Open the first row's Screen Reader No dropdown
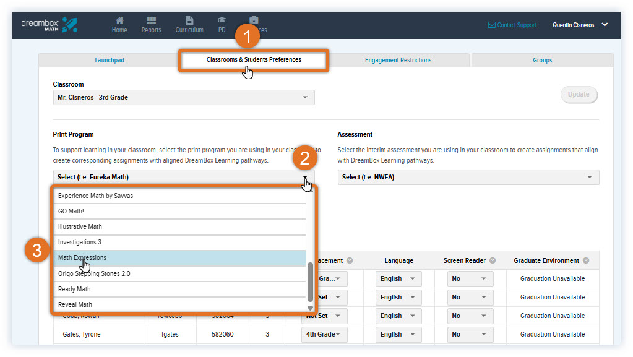Screen dimensions: 633x357 point(470,278)
